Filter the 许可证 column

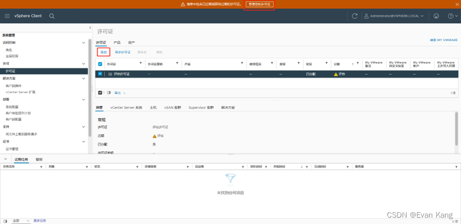(x=141, y=63)
